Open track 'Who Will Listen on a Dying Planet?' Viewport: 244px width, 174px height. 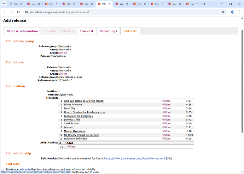tap(84, 101)
